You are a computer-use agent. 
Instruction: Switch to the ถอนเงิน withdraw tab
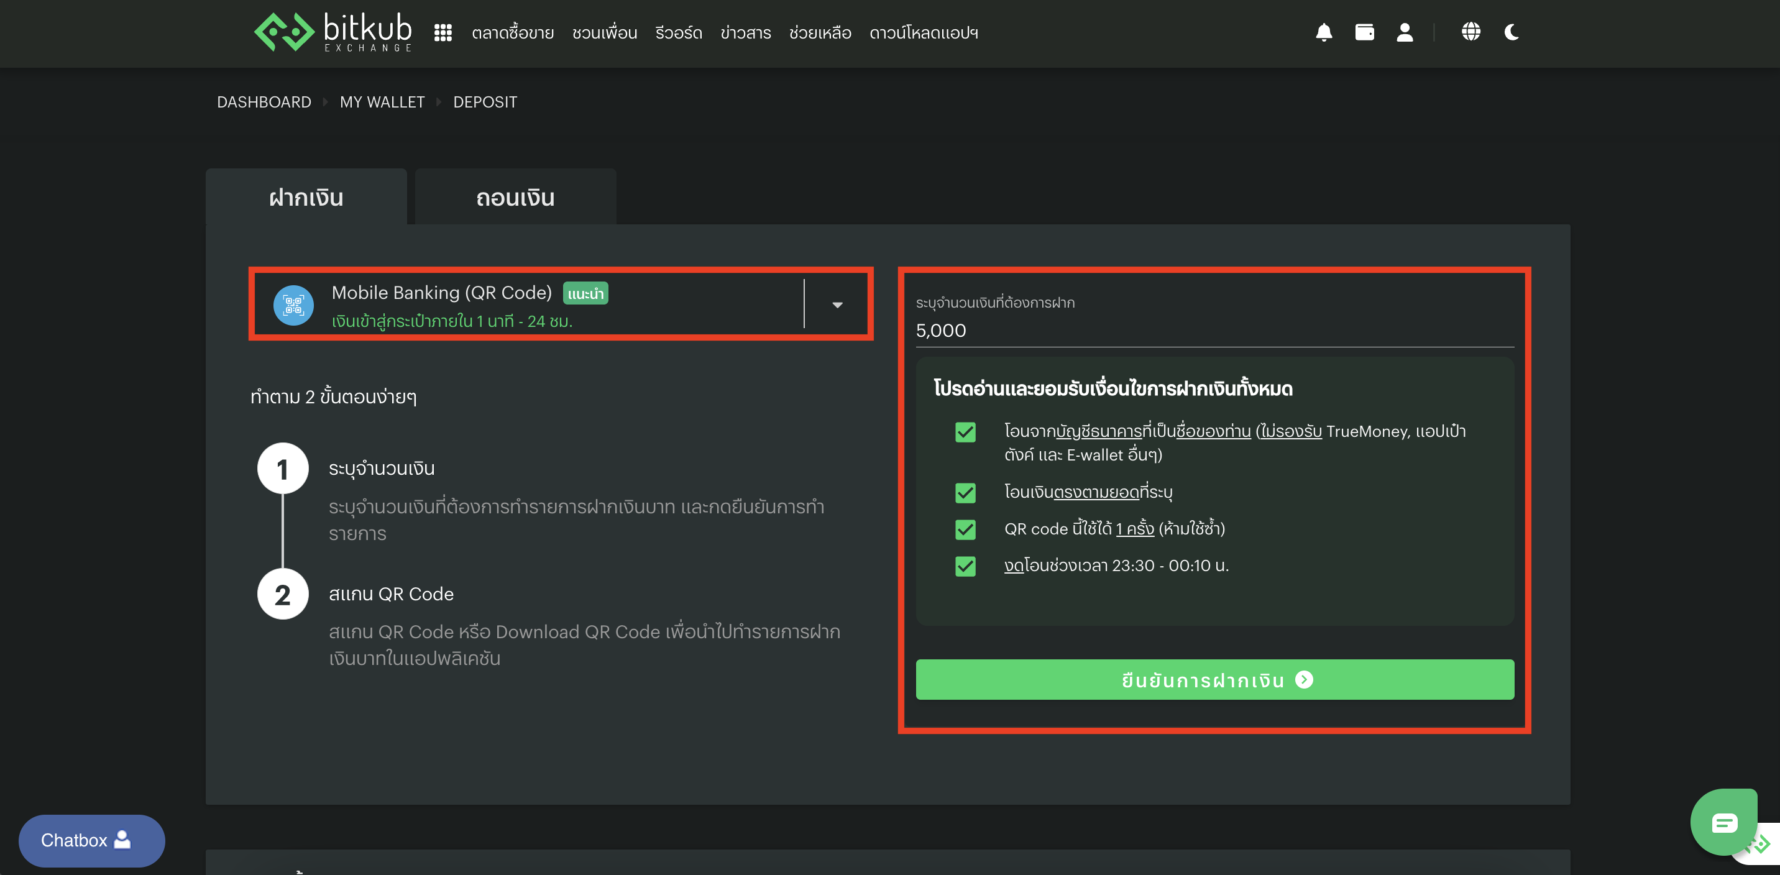(515, 198)
